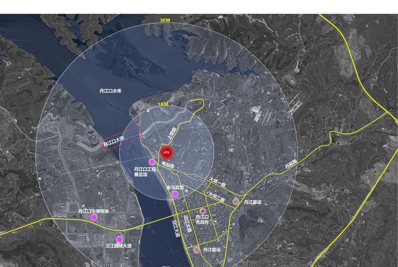
Task: Click the 丹江口市政府 text label
Action: 202,219
